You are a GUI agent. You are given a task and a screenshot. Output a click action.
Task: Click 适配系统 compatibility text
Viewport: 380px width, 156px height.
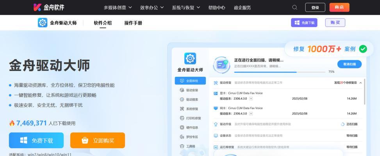tap(40, 154)
